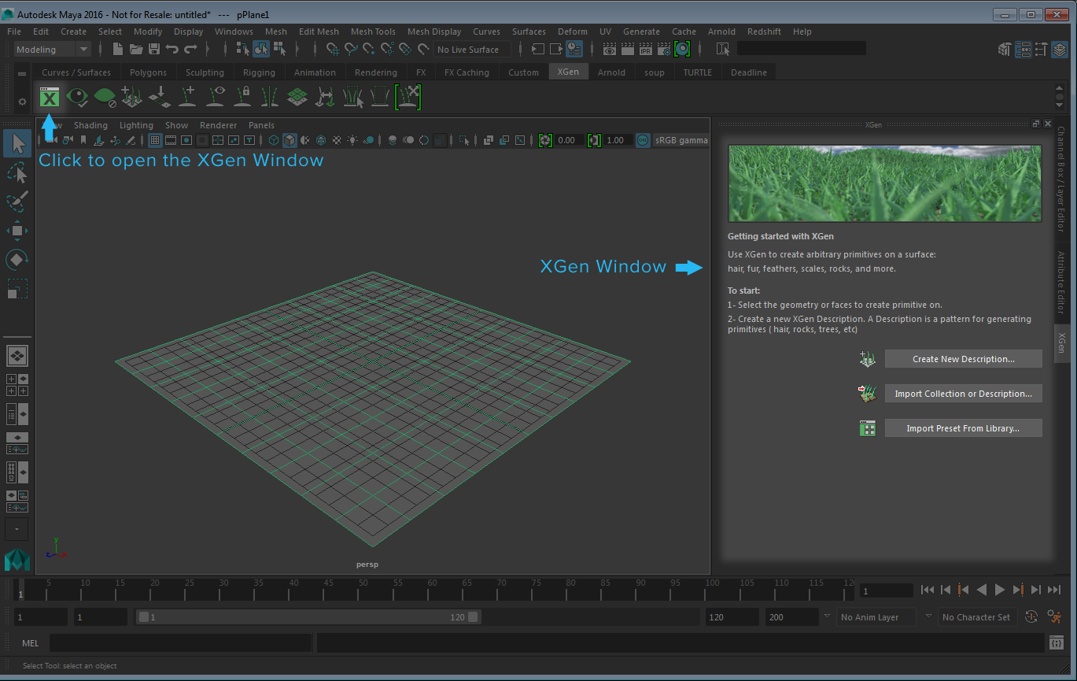Screen dimensions: 1077x681
Task: Open the Channel Box / Layer Editor side tab
Action: (x=1061, y=179)
